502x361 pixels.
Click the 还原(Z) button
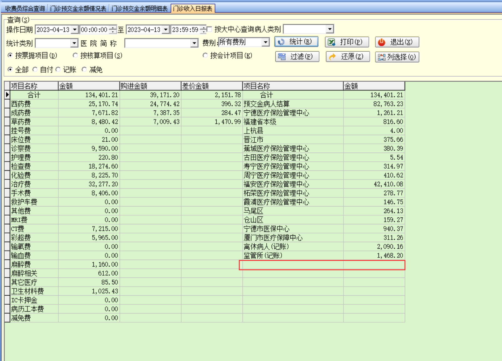coord(348,57)
